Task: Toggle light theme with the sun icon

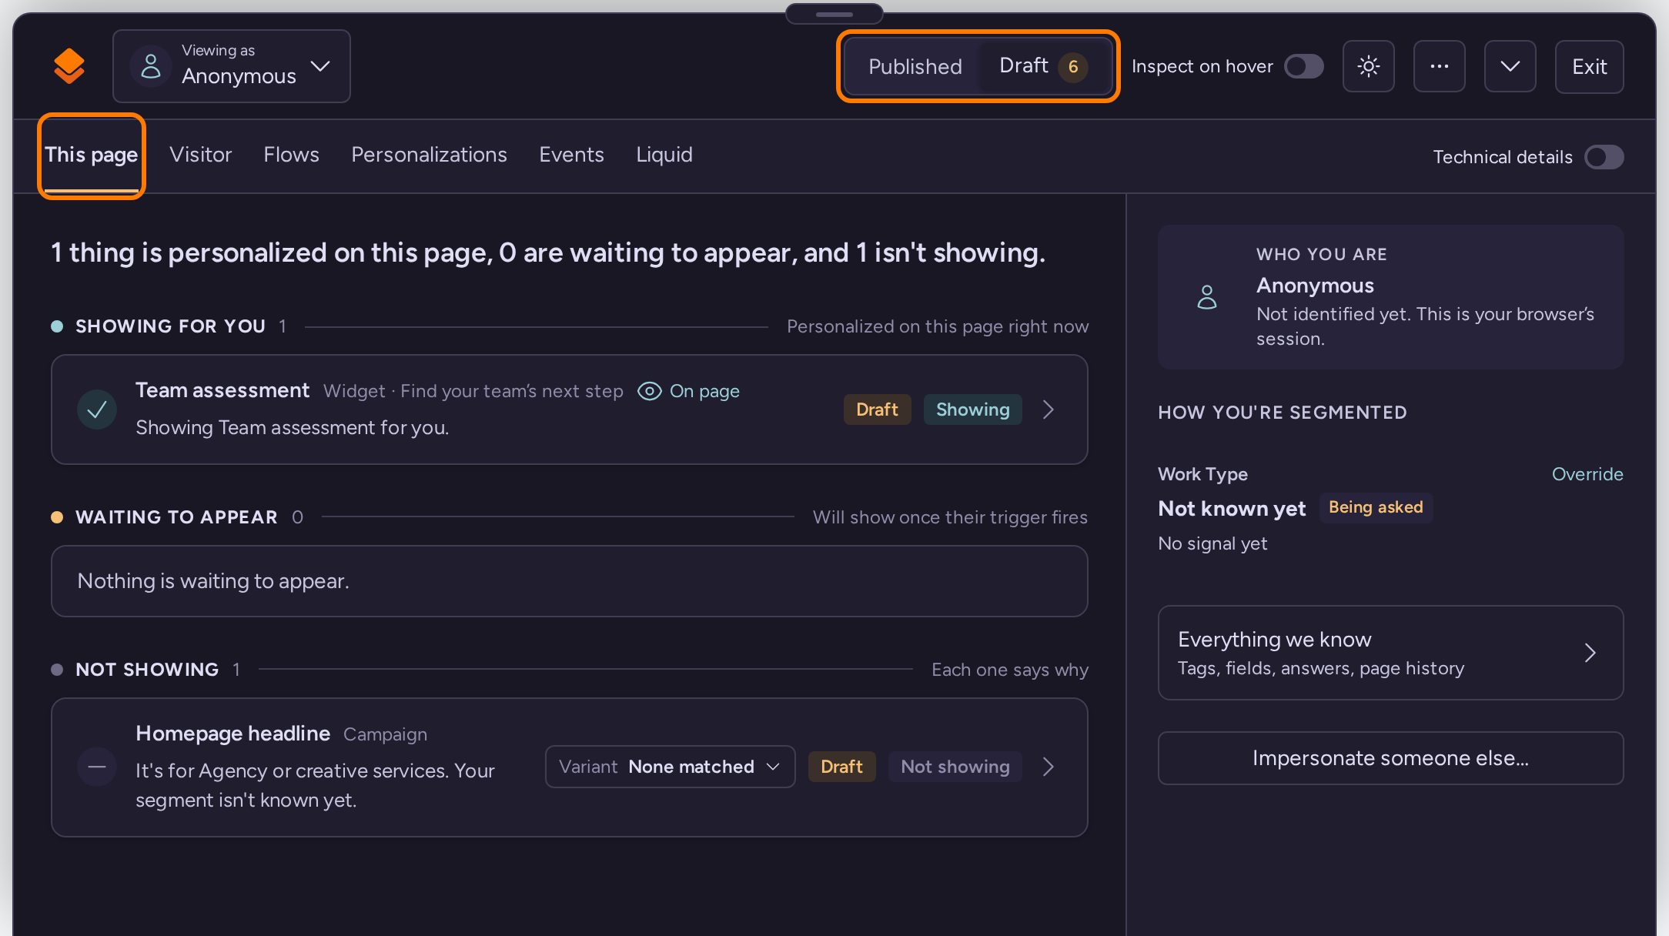Action: click(1368, 67)
